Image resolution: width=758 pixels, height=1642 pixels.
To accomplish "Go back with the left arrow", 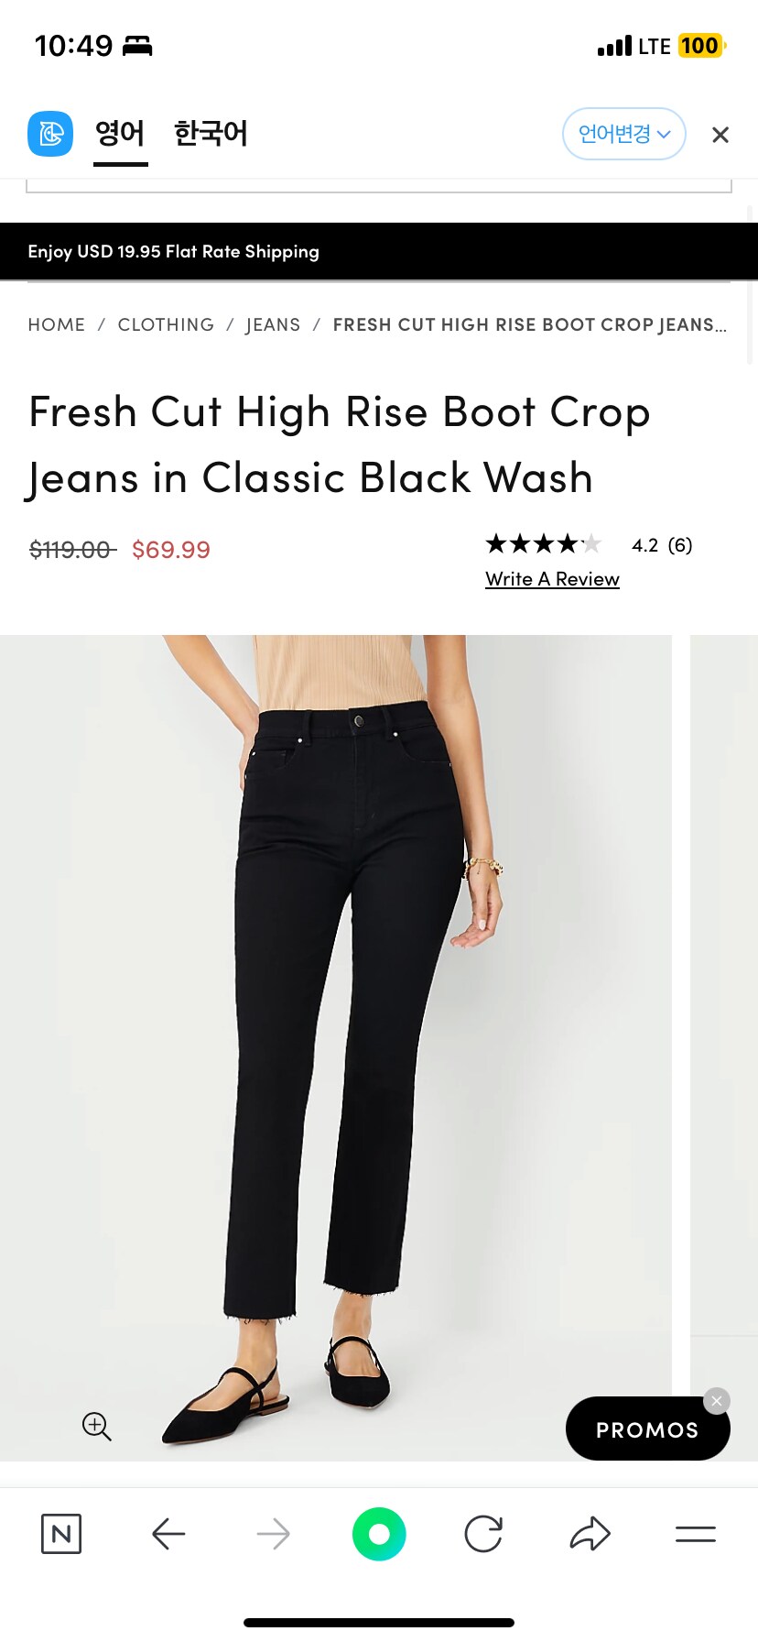I will (x=168, y=1534).
